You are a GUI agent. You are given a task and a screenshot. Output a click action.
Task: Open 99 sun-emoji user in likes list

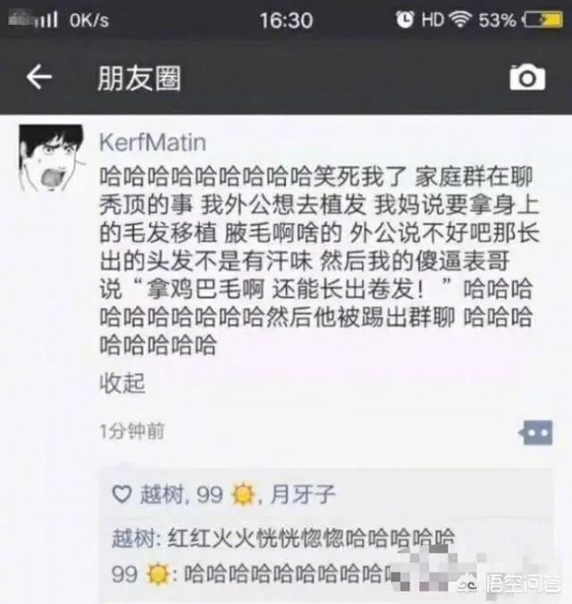pos(225,494)
